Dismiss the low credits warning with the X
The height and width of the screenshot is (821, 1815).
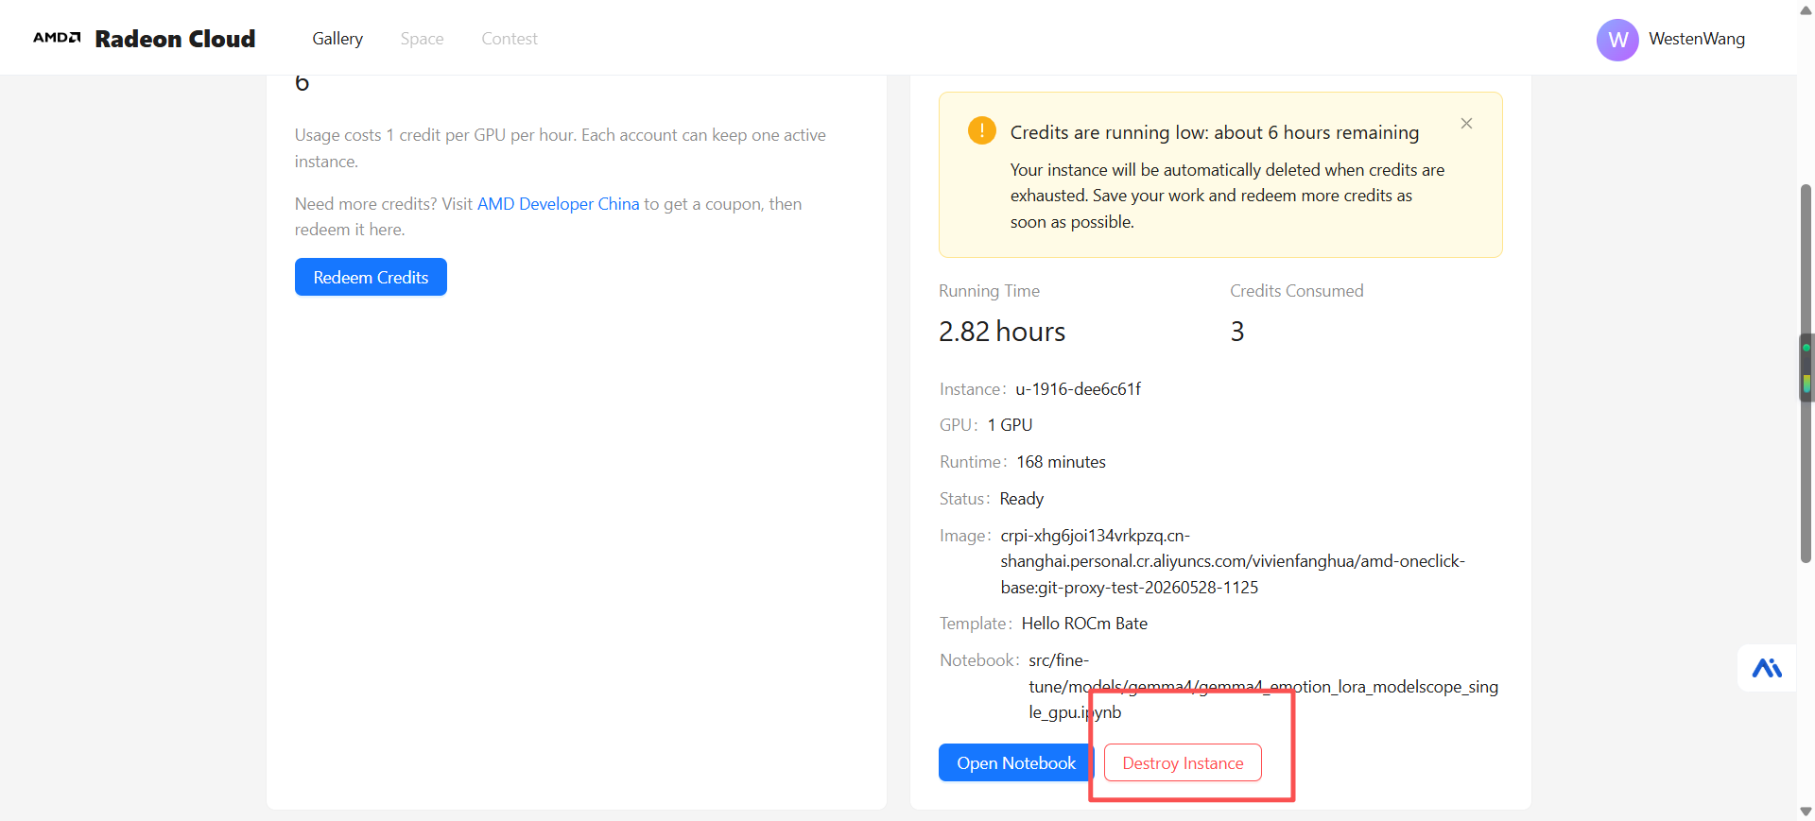[x=1466, y=124]
